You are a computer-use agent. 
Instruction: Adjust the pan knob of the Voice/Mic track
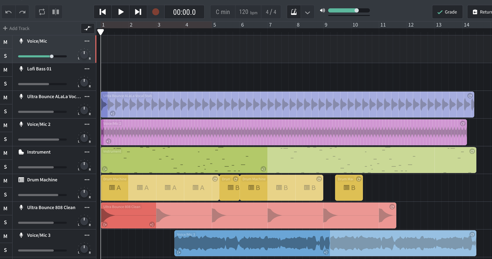84,55
